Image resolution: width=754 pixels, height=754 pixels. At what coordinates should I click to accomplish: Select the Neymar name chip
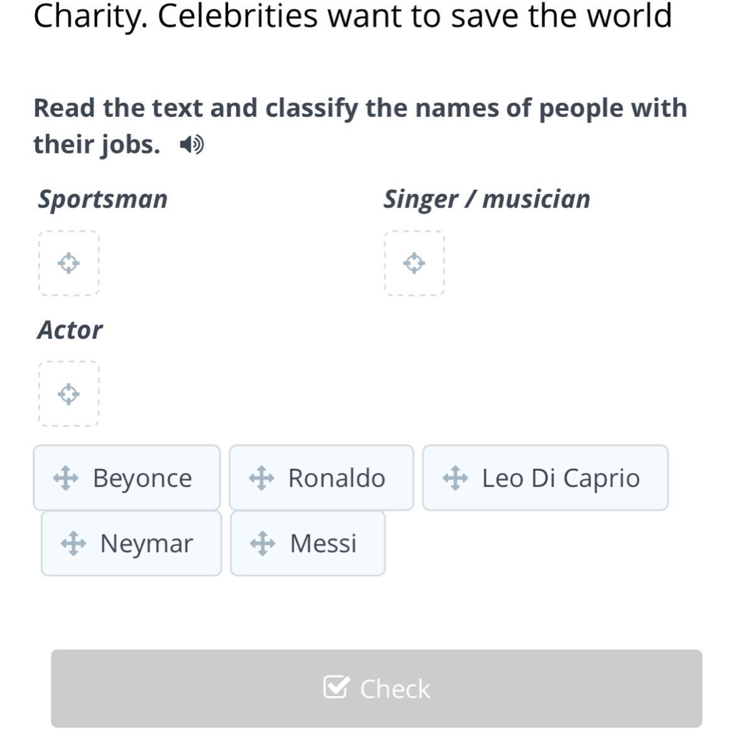click(146, 544)
